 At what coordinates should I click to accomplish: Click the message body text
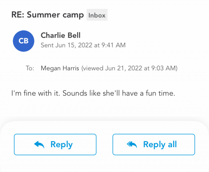[93, 93]
